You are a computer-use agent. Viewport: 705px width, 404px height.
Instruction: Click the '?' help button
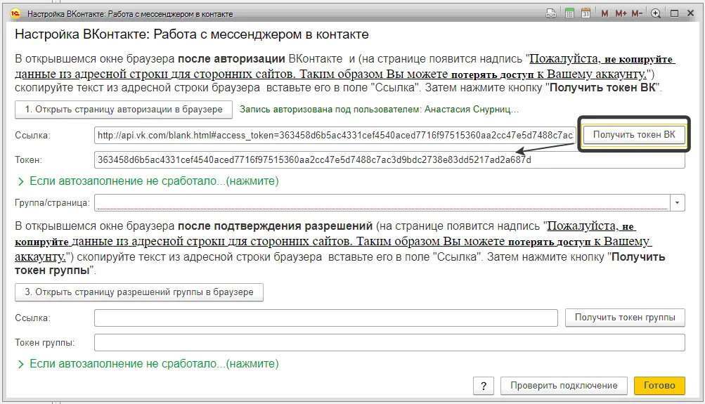[x=484, y=386]
